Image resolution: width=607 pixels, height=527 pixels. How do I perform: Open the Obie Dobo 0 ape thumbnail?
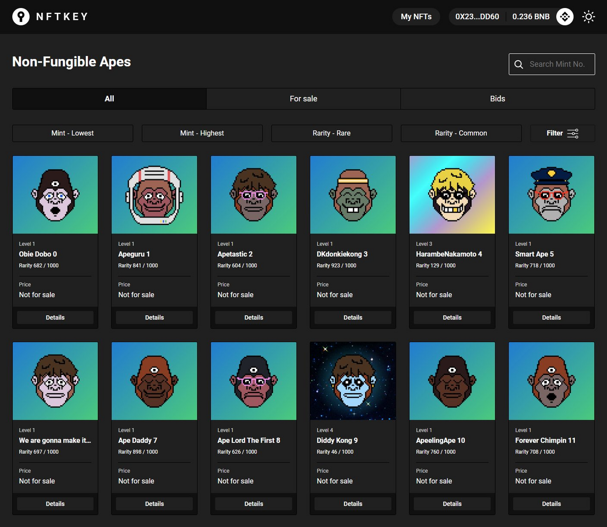[55, 195]
